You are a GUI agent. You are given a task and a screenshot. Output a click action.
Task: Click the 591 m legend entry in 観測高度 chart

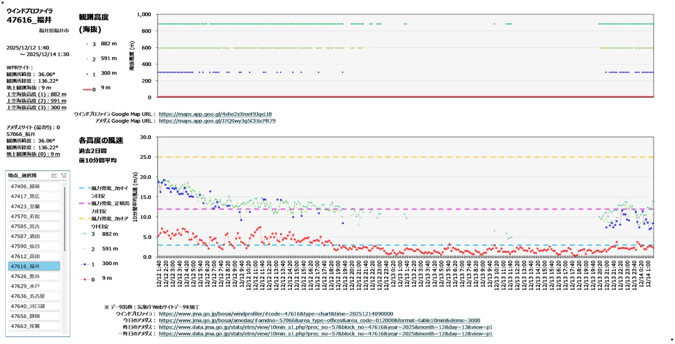pyautogui.click(x=101, y=58)
